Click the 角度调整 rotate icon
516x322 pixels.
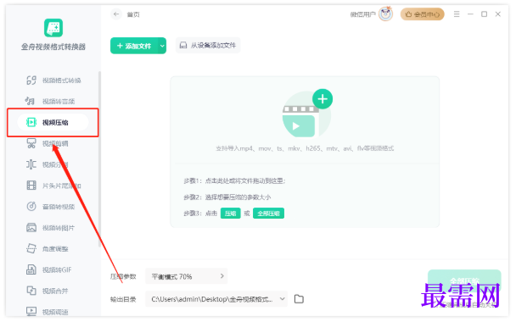click(31, 249)
